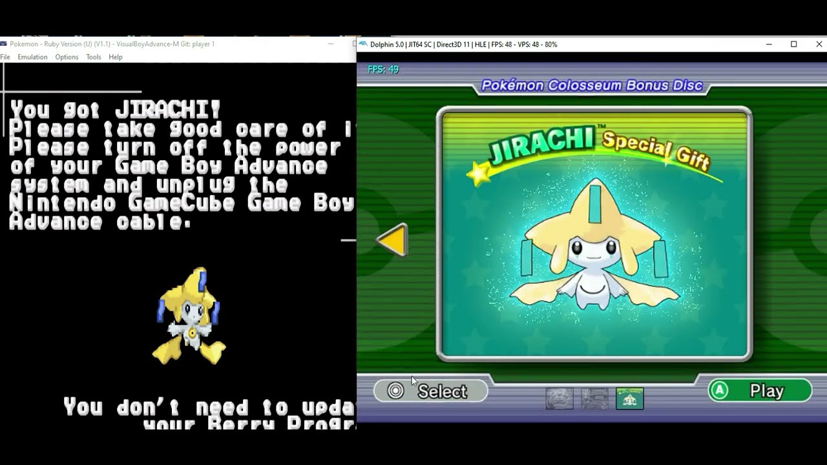The image size is (827, 465).
Task: Minimize the VisualBoyAdvance window
Action: 331,44
